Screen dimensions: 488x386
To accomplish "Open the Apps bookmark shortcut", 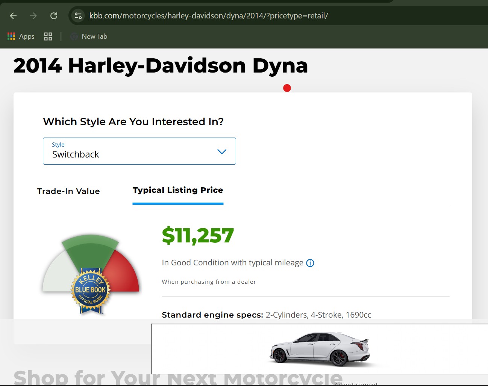I will point(21,36).
